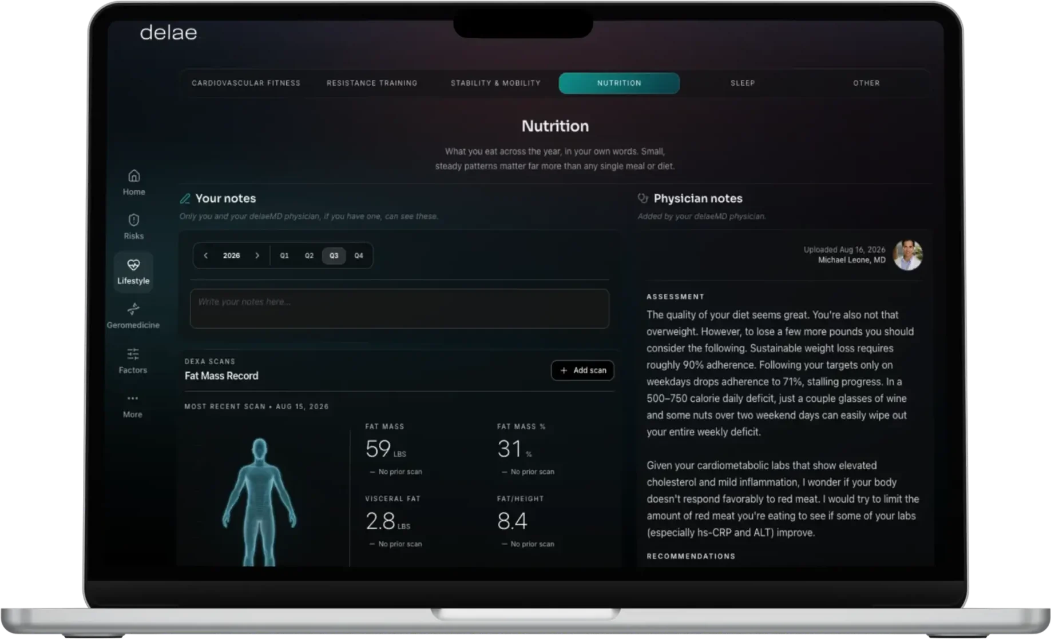
Task: Select quarter Q2
Action: (309, 255)
